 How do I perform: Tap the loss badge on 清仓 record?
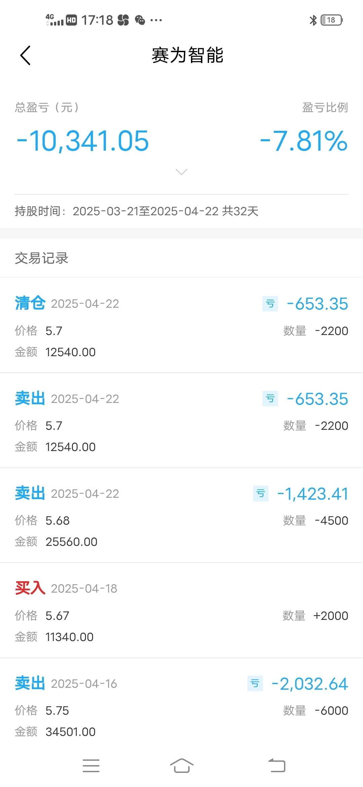tap(270, 304)
